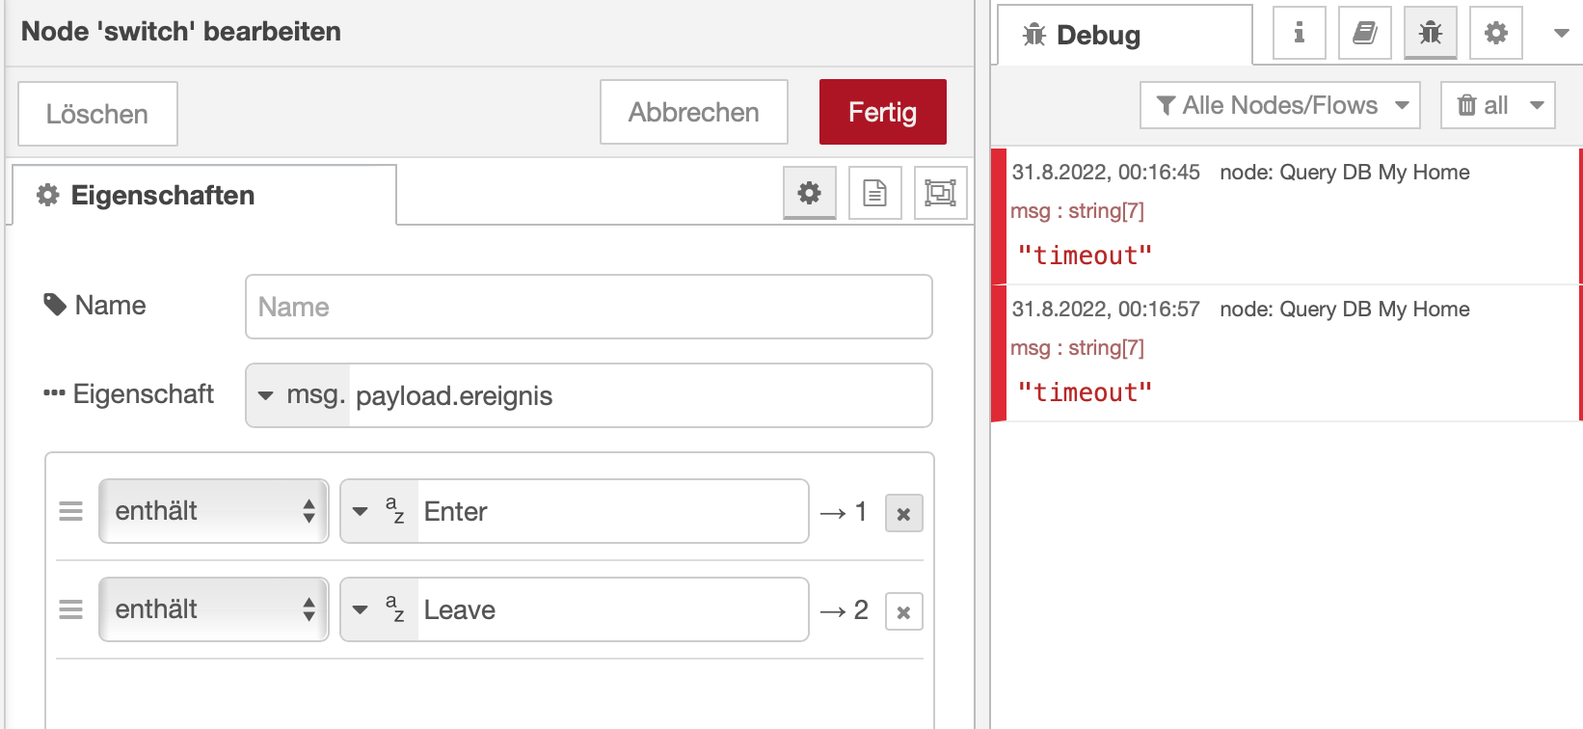This screenshot has width=1583, height=729.
Task: Open the Alle Nodes/Flows filter dropdown
Action: [1280, 105]
